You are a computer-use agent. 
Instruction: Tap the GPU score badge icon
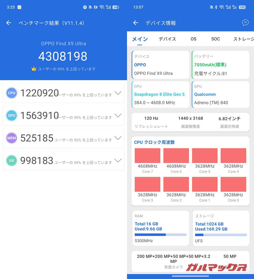point(12,115)
